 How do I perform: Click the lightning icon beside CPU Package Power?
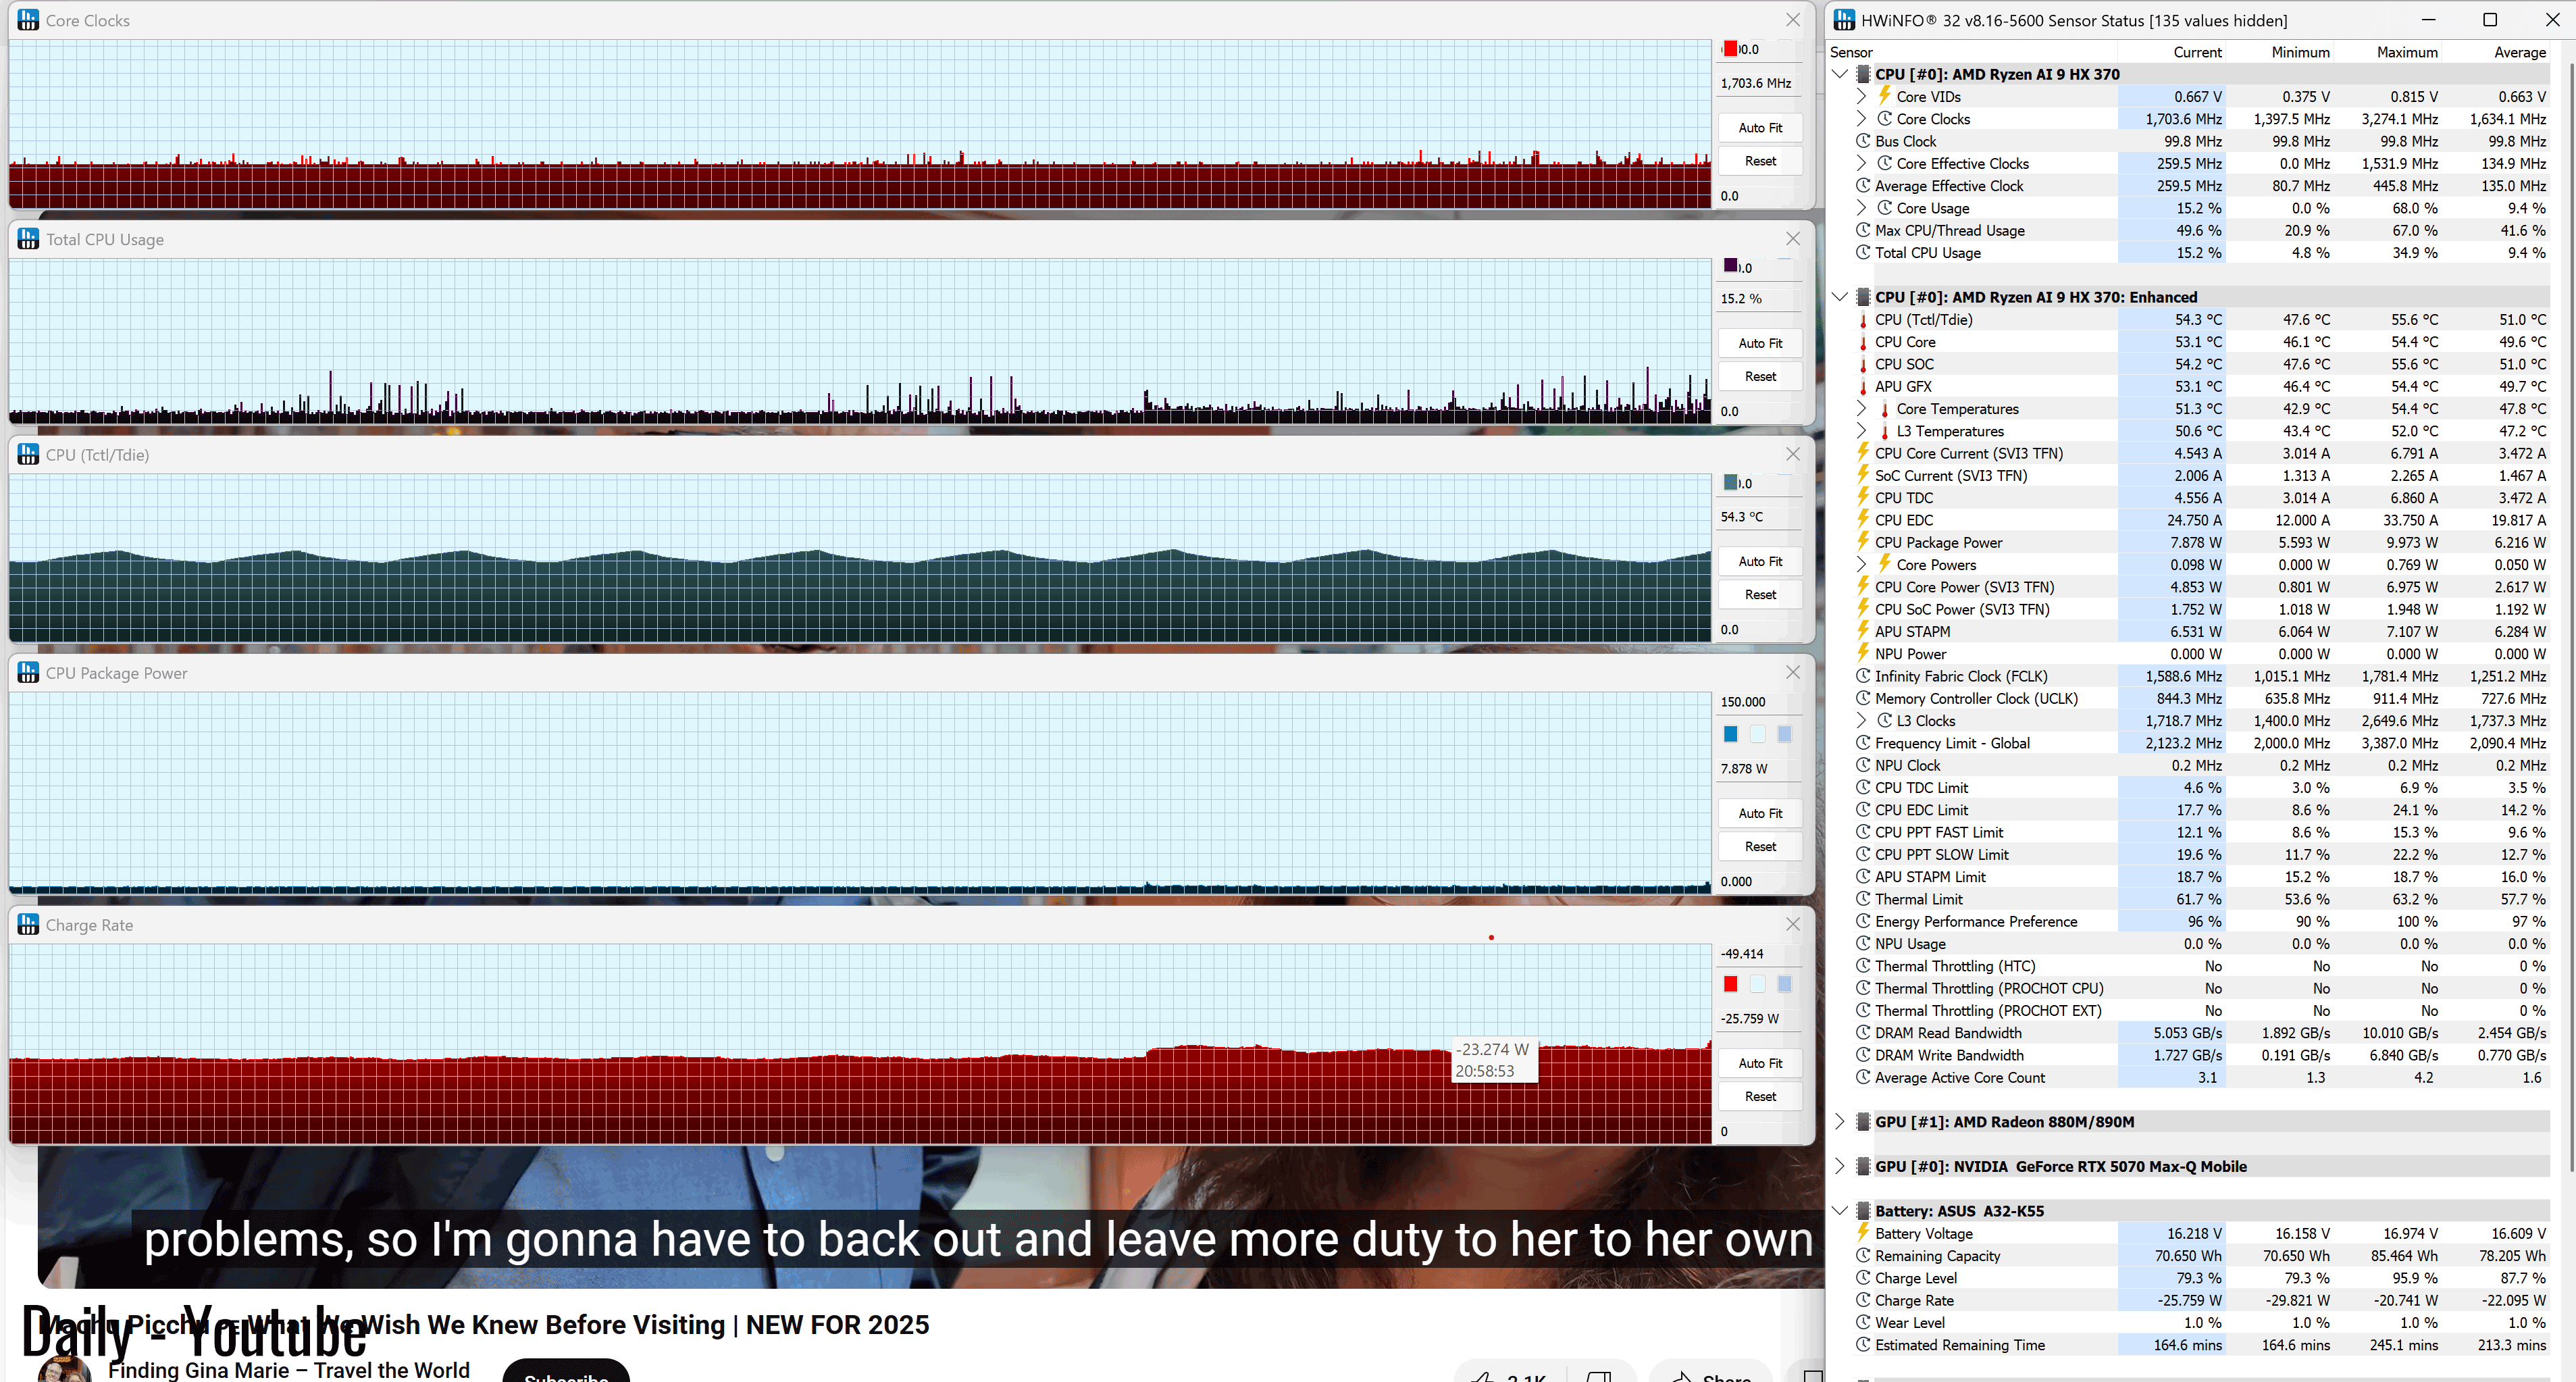pyautogui.click(x=1863, y=542)
